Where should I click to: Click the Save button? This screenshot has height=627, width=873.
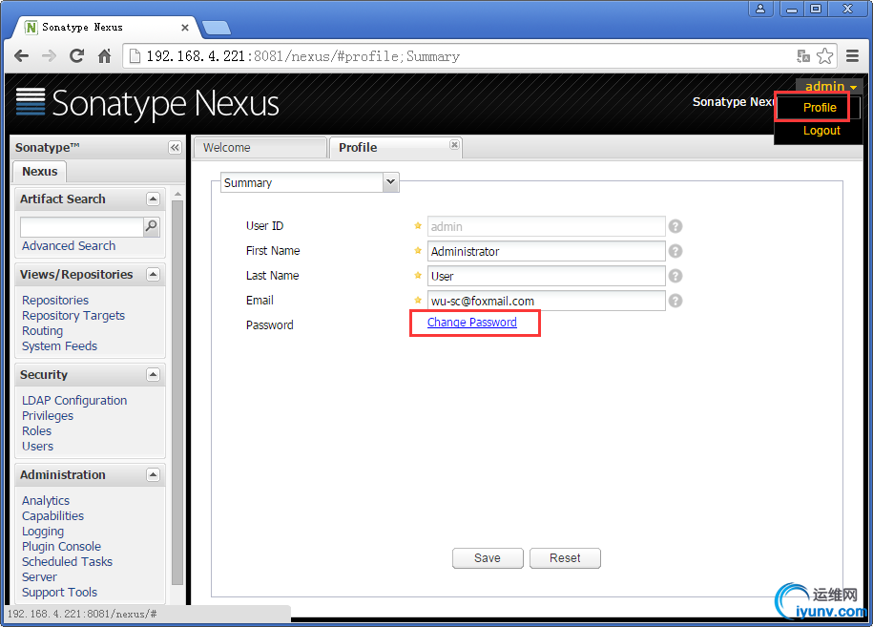coord(488,558)
